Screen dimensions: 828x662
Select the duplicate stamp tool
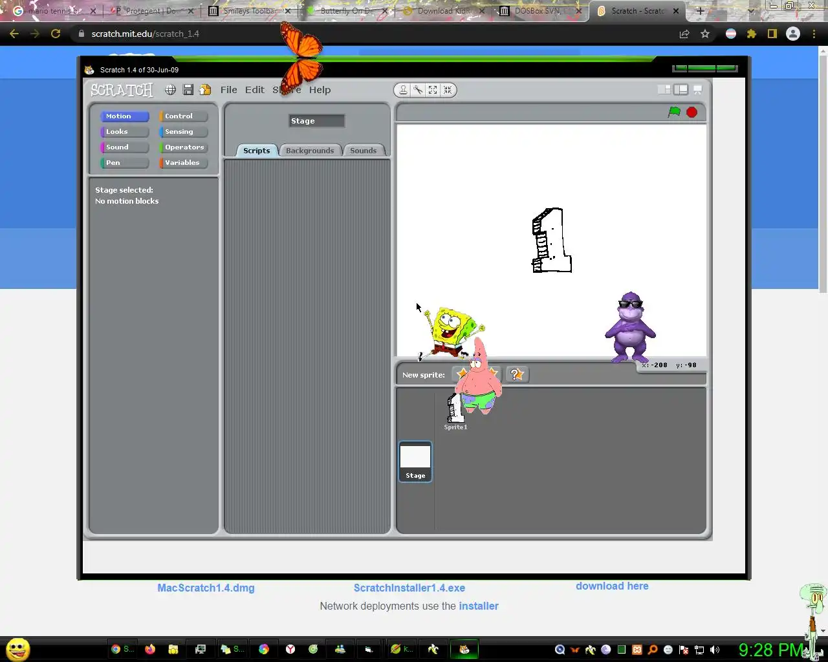pyautogui.click(x=403, y=90)
